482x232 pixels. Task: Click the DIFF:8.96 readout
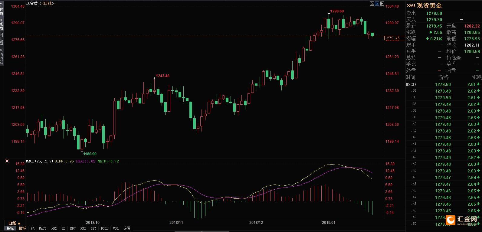coord(64,161)
